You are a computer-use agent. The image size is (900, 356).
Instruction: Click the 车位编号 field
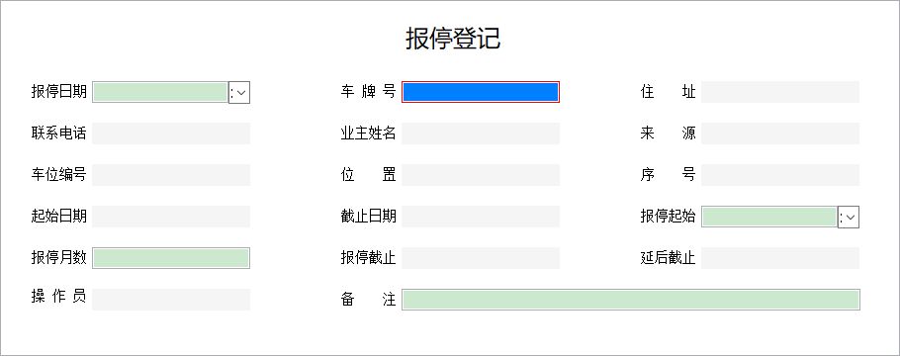pyautogui.click(x=171, y=175)
